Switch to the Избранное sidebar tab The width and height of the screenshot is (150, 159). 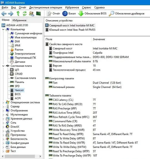19,20
